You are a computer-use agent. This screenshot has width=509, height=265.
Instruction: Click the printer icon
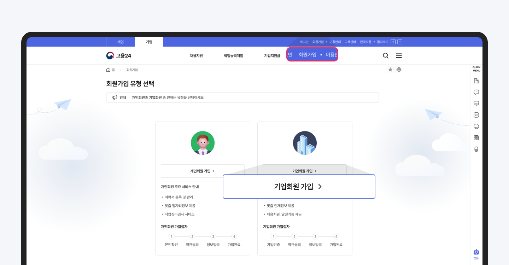pyautogui.click(x=399, y=70)
